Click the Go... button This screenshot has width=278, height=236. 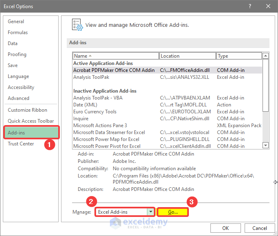[173, 212]
